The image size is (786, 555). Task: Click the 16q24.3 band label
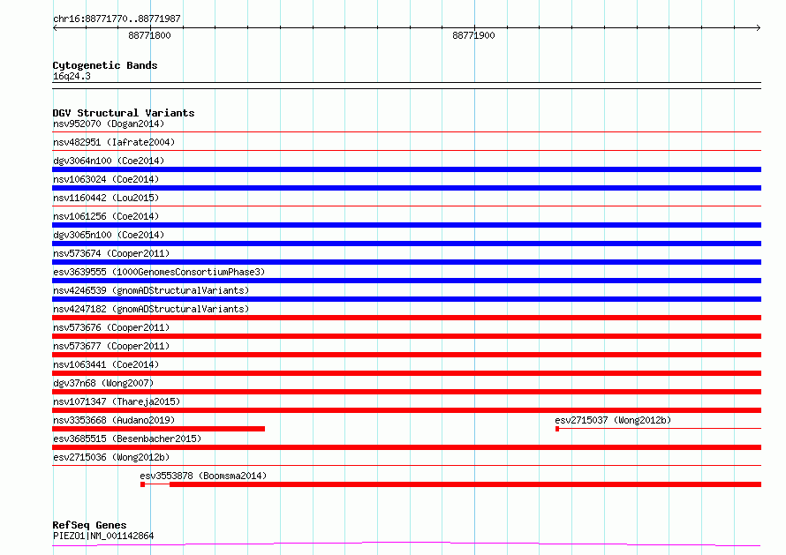coord(72,76)
